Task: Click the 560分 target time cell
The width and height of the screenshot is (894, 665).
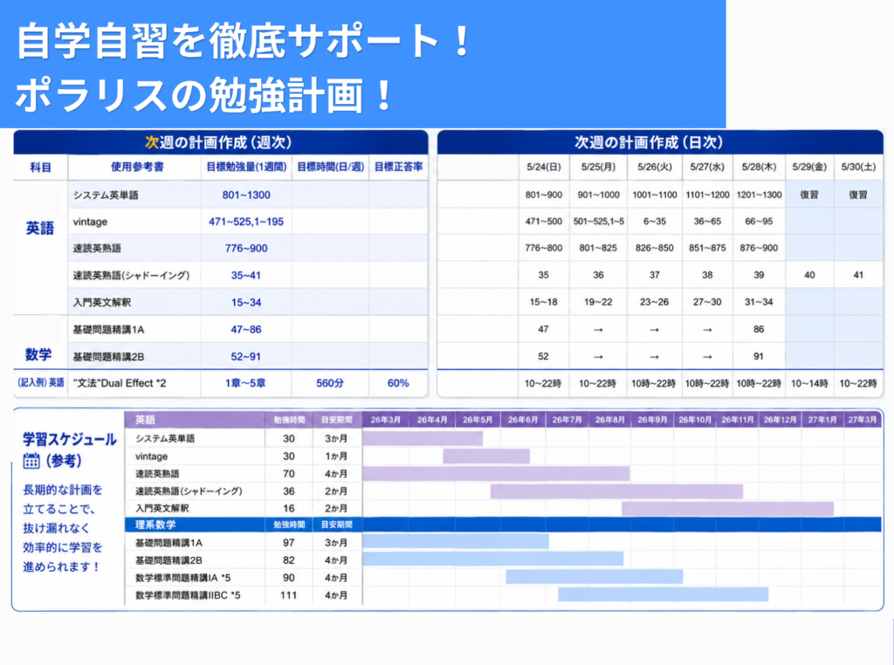Action: click(330, 383)
